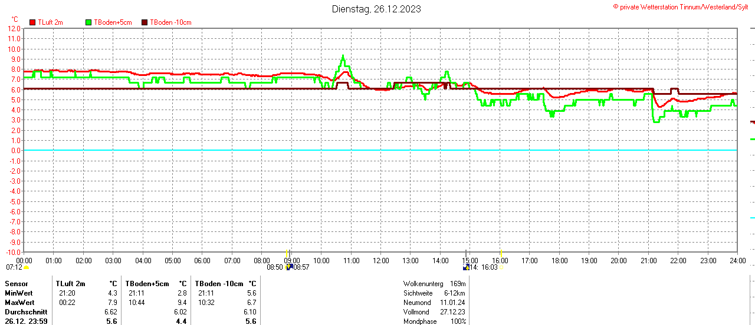The height and width of the screenshot is (325, 755).
Task: Click the green line peak near 10:44
Action: [x=343, y=57]
